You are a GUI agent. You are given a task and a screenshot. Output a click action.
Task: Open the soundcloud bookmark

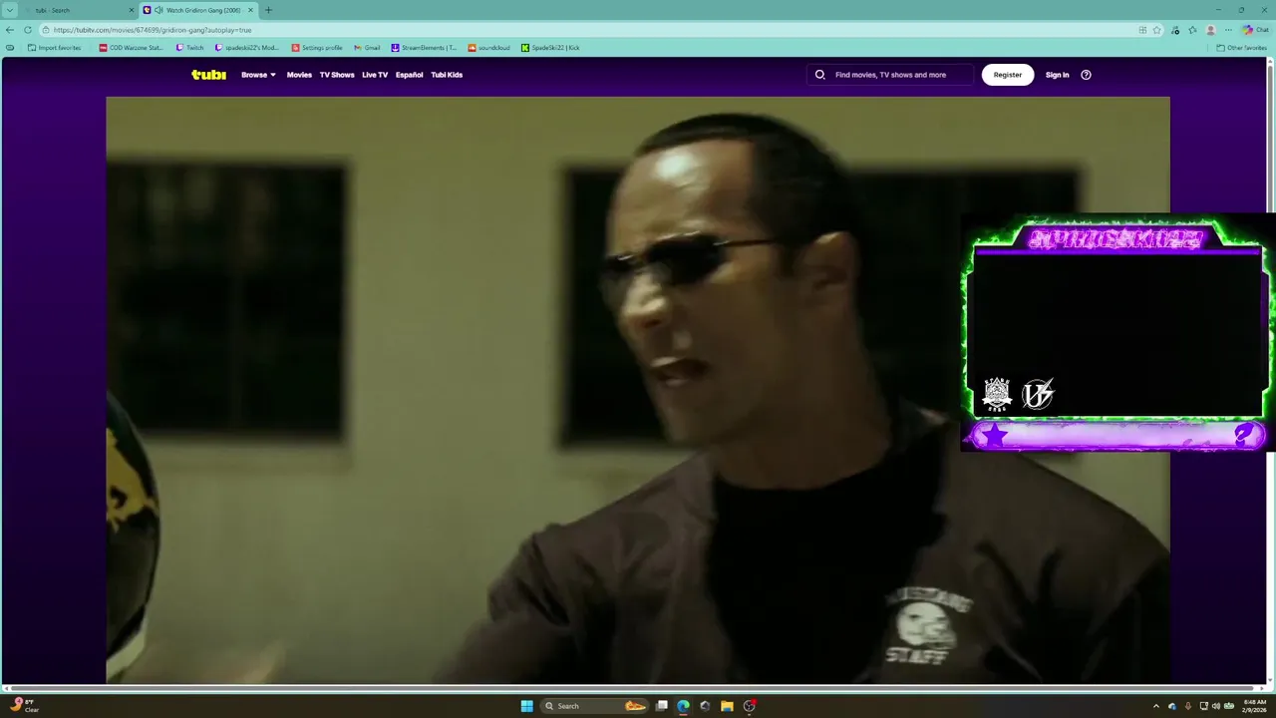(x=489, y=48)
